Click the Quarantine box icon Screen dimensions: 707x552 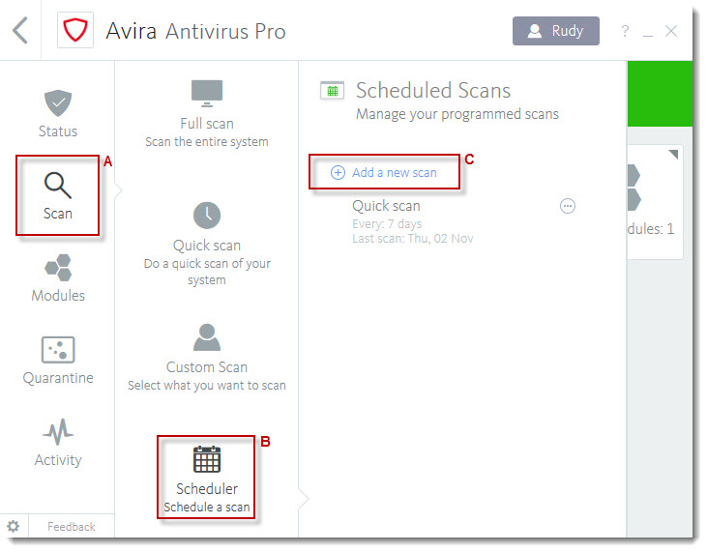(58, 349)
